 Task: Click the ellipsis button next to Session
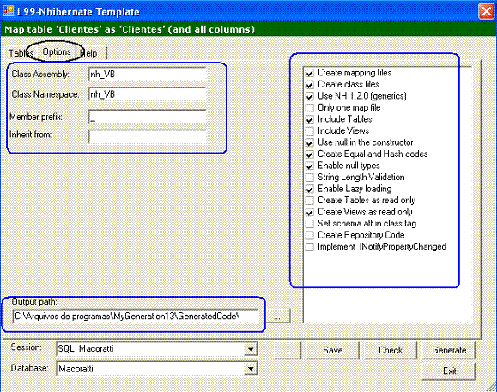click(288, 350)
